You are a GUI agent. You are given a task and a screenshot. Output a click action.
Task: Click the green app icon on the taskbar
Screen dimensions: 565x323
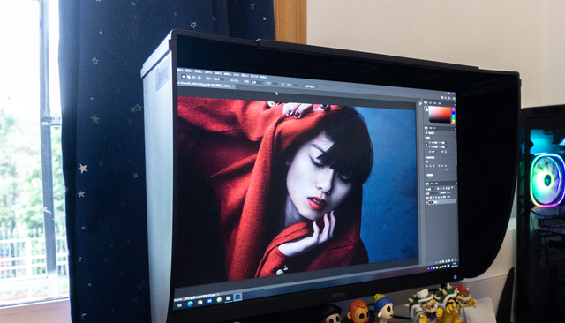pyautogui.click(x=219, y=299)
